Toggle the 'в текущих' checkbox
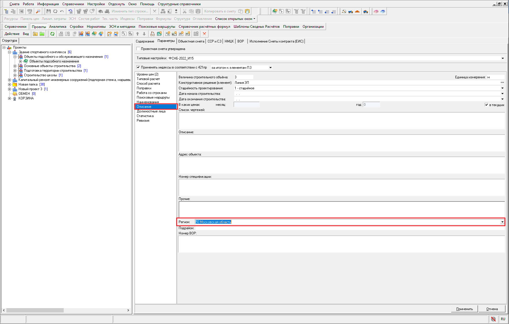 (x=486, y=105)
